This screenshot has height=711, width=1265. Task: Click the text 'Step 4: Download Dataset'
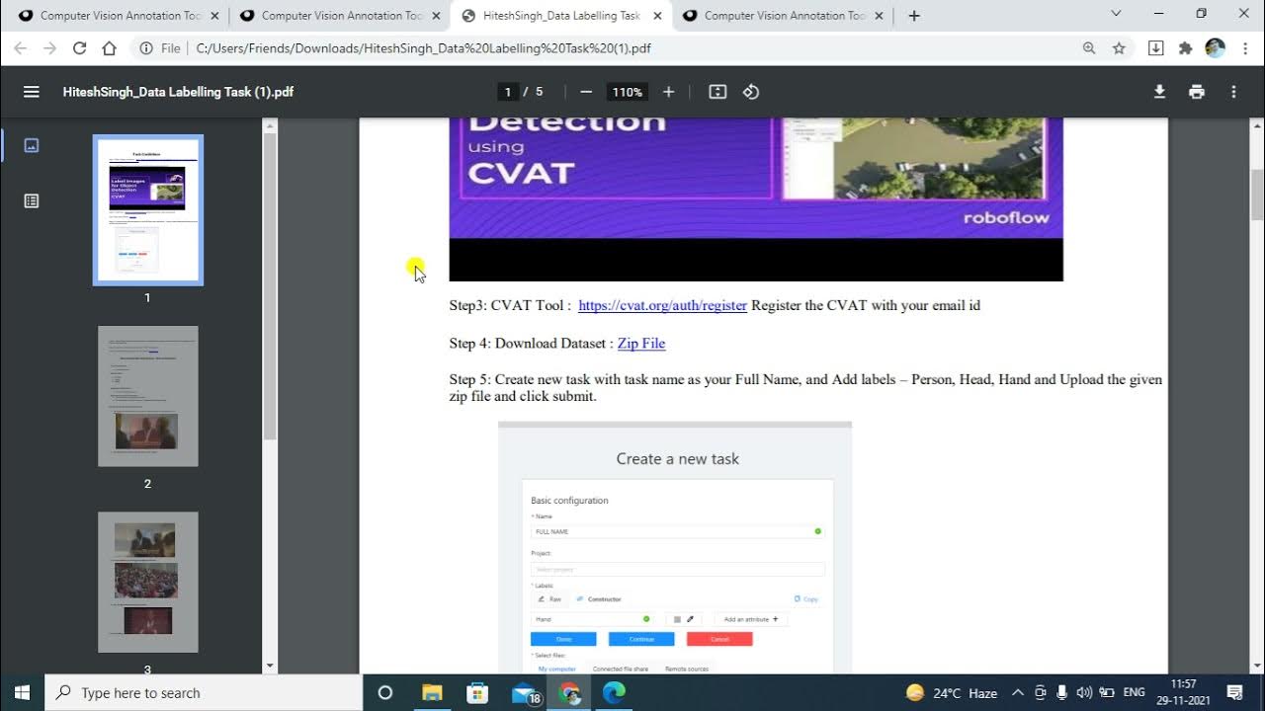tap(529, 343)
